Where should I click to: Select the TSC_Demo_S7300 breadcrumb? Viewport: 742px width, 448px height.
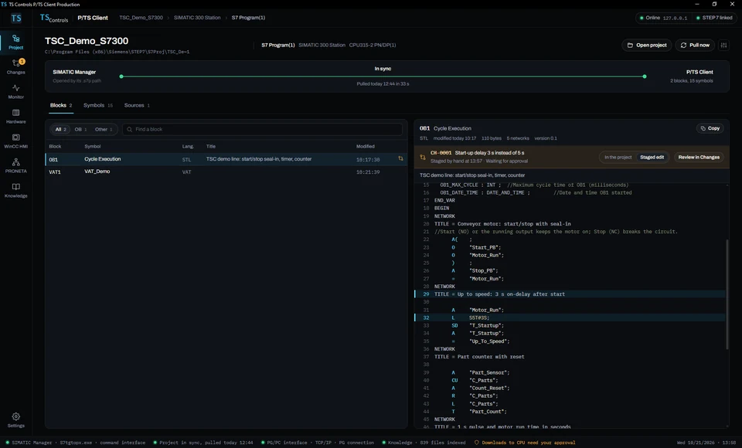pyautogui.click(x=141, y=18)
